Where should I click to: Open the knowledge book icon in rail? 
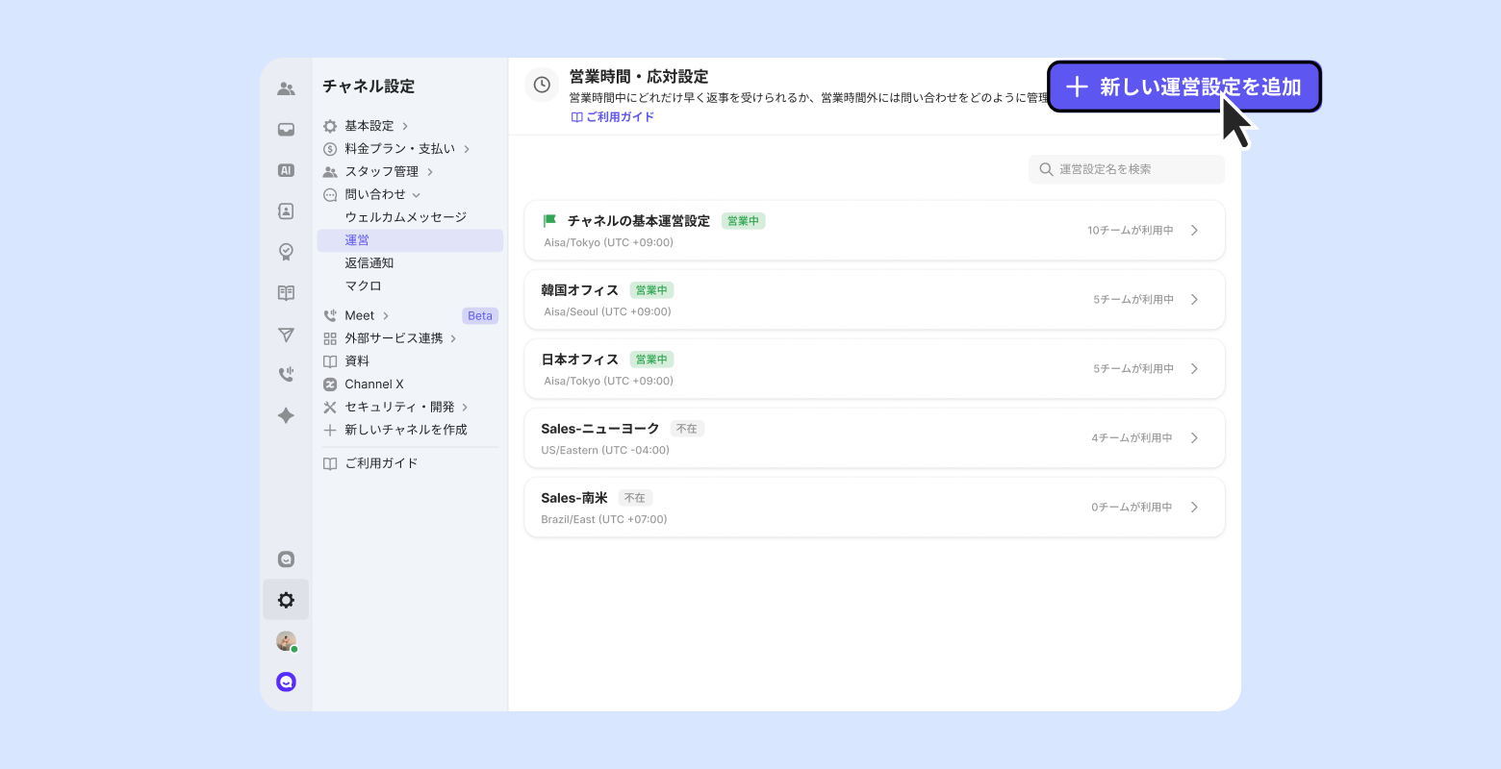point(286,293)
